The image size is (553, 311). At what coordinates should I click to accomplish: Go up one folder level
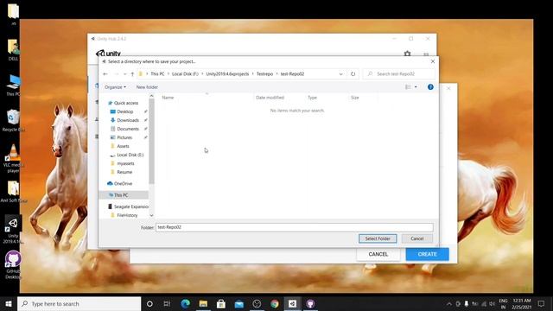point(132,74)
